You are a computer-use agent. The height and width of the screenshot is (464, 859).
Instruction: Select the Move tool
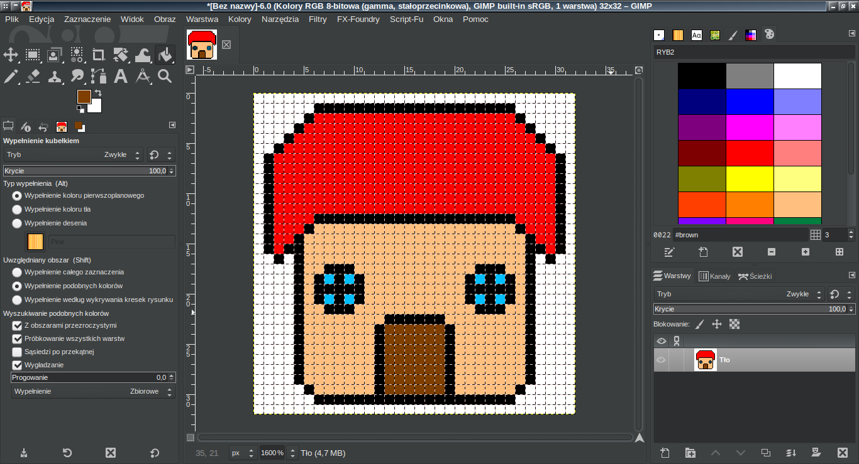11,55
